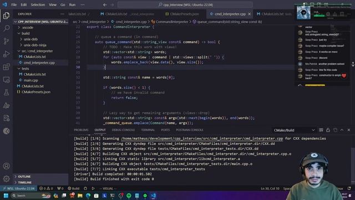The image size is (355, 200).
Task: Click the CMake Build button in the status bar
Action: [74, 188]
